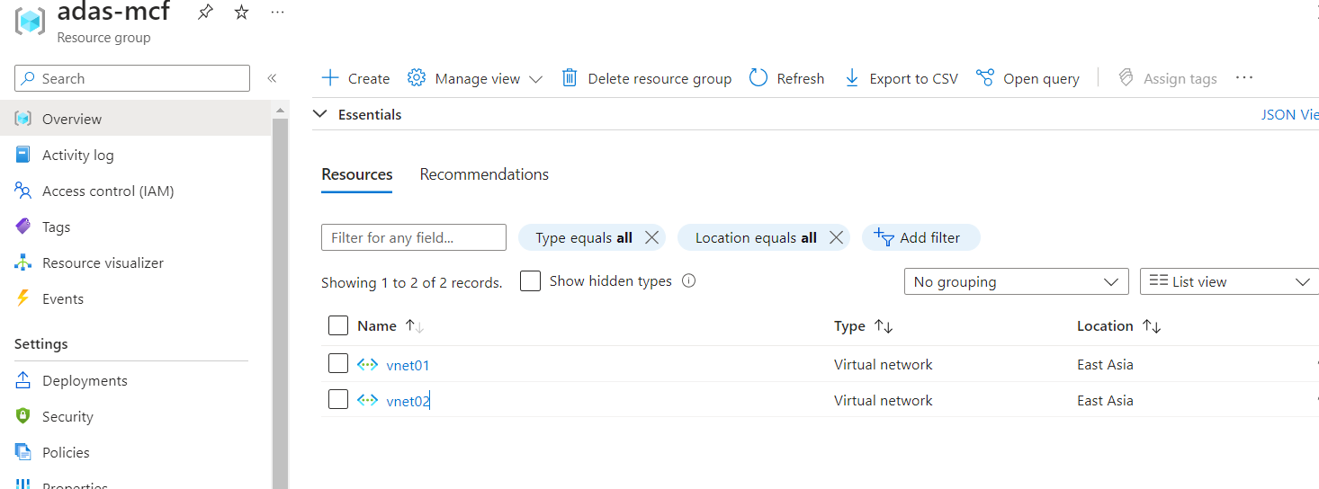Screen dimensions: 1319x489
Task: Expand the Manage view dropdown arrow
Action: click(x=535, y=79)
